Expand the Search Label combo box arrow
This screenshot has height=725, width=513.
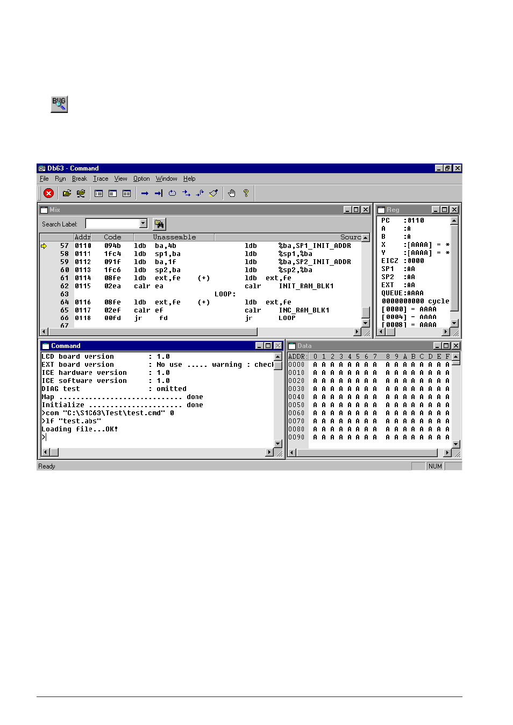click(x=143, y=224)
